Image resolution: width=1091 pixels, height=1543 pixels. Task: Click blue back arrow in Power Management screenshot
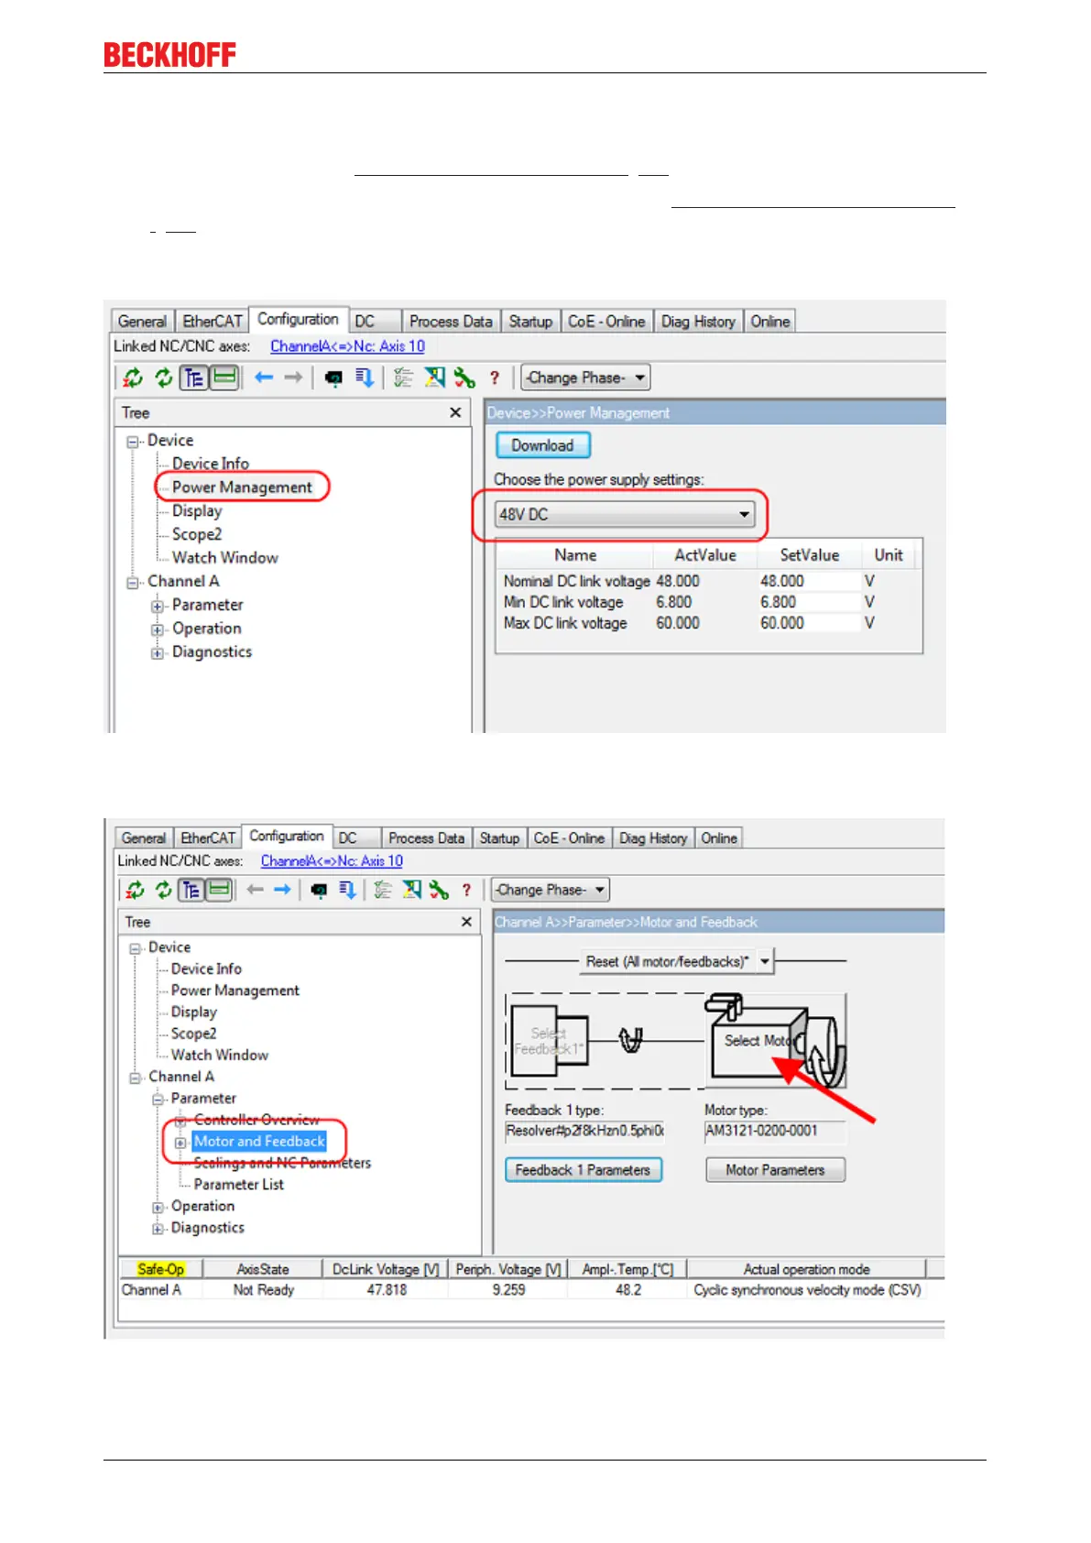(264, 378)
